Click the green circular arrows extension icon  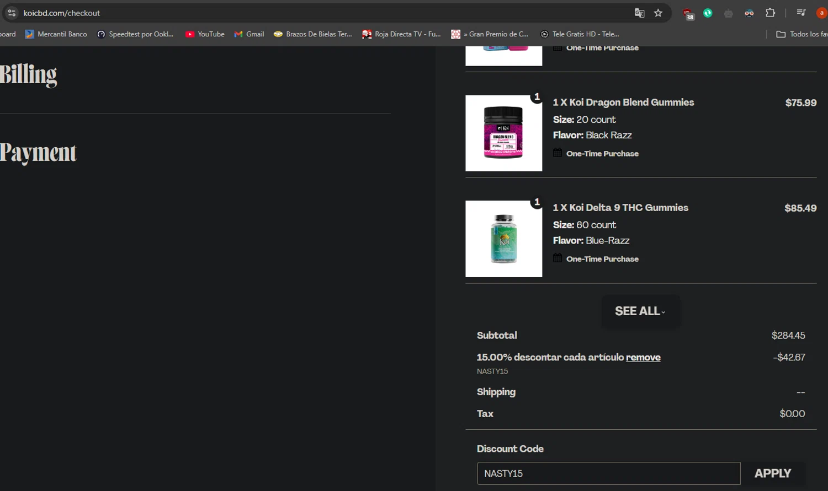(x=708, y=13)
